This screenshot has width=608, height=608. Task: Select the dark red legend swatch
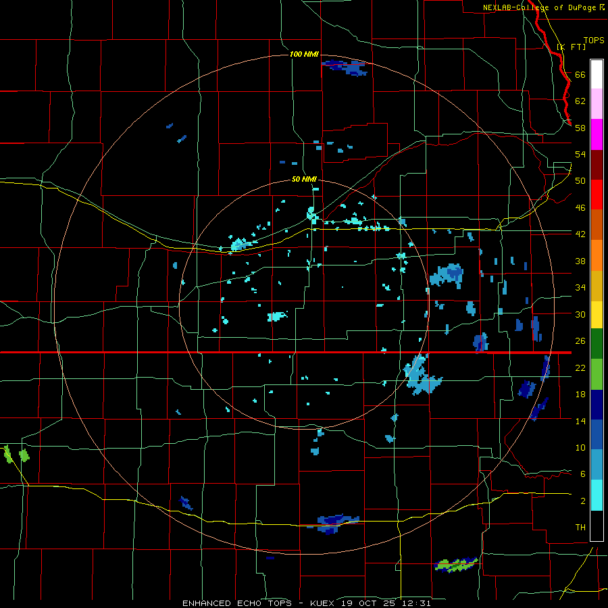click(597, 165)
